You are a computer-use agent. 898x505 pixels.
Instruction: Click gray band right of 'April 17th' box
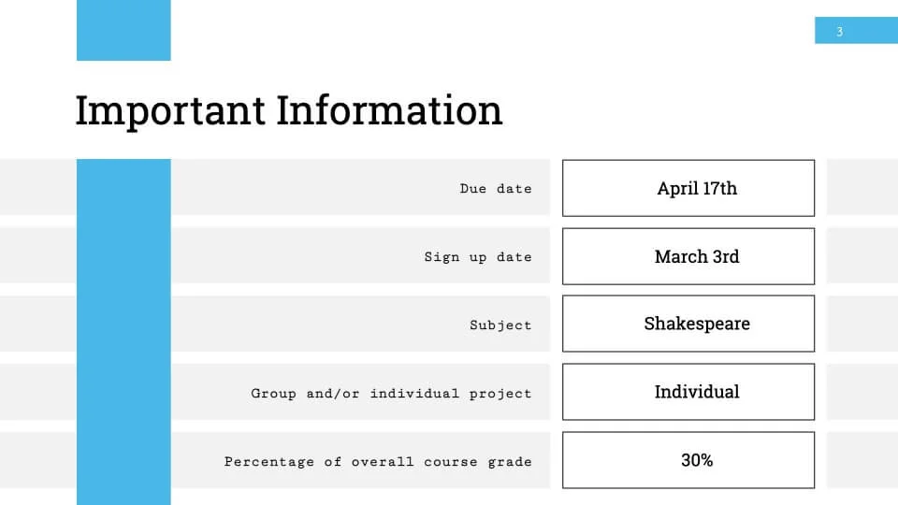pos(862,187)
